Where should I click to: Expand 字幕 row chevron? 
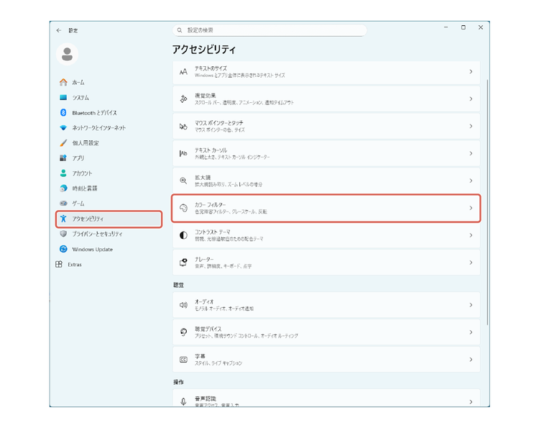[x=471, y=360]
